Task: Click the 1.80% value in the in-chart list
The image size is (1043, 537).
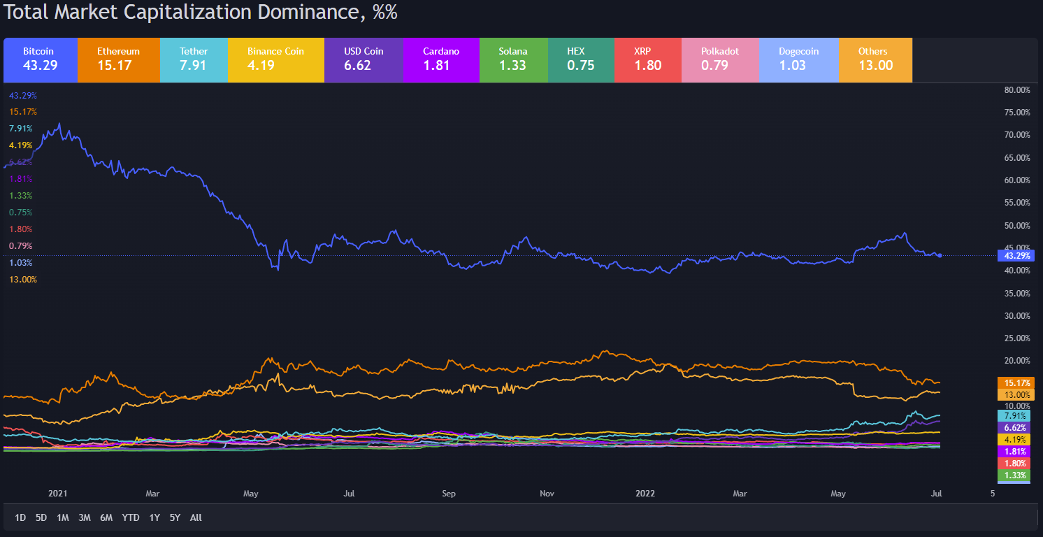Action: click(x=21, y=229)
